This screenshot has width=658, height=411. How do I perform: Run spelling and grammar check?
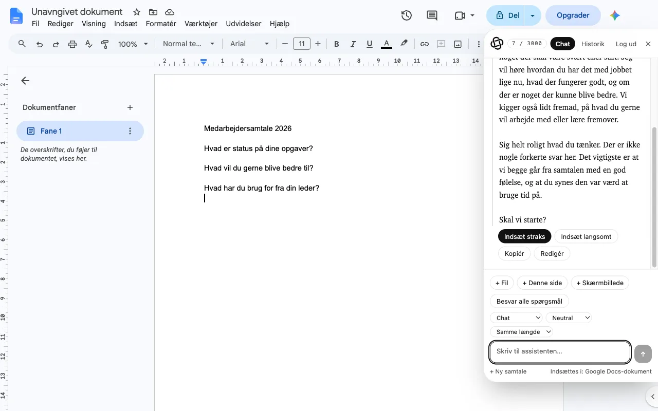pyautogui.click(x=88, y=44)
